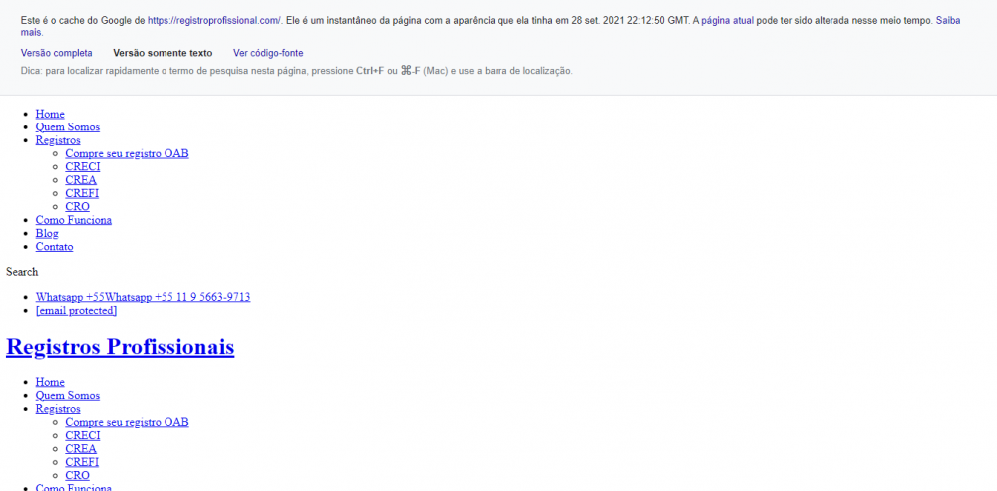Select CRECI in the first navigation list
The image size is (997, 491).
pyautogui.click(x=83, y=167)
